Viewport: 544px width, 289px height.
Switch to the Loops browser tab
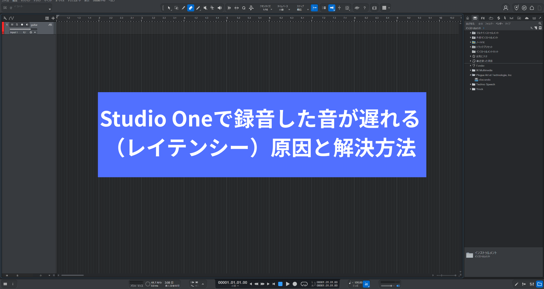click(491, 18)
